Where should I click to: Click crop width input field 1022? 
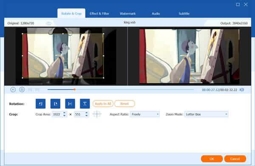(57, 114)
